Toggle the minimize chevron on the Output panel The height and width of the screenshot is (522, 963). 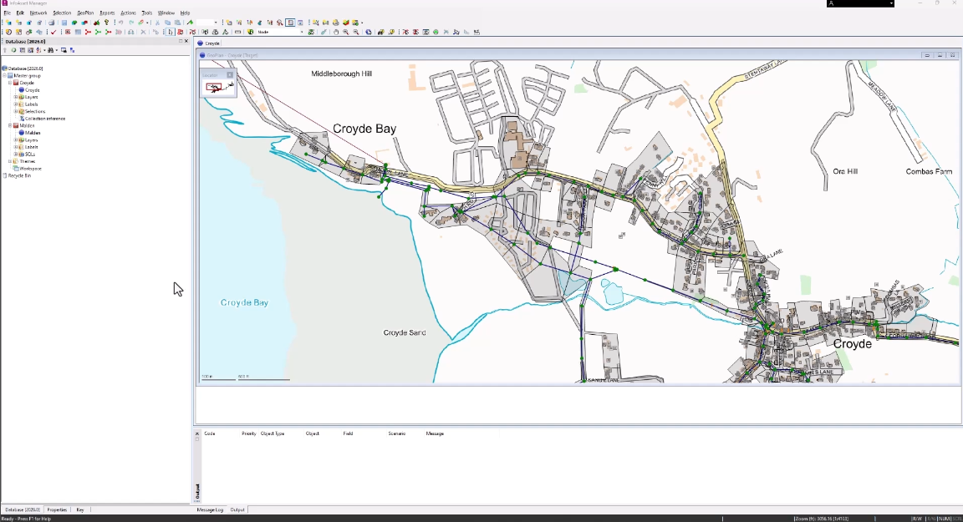[197, 433]
